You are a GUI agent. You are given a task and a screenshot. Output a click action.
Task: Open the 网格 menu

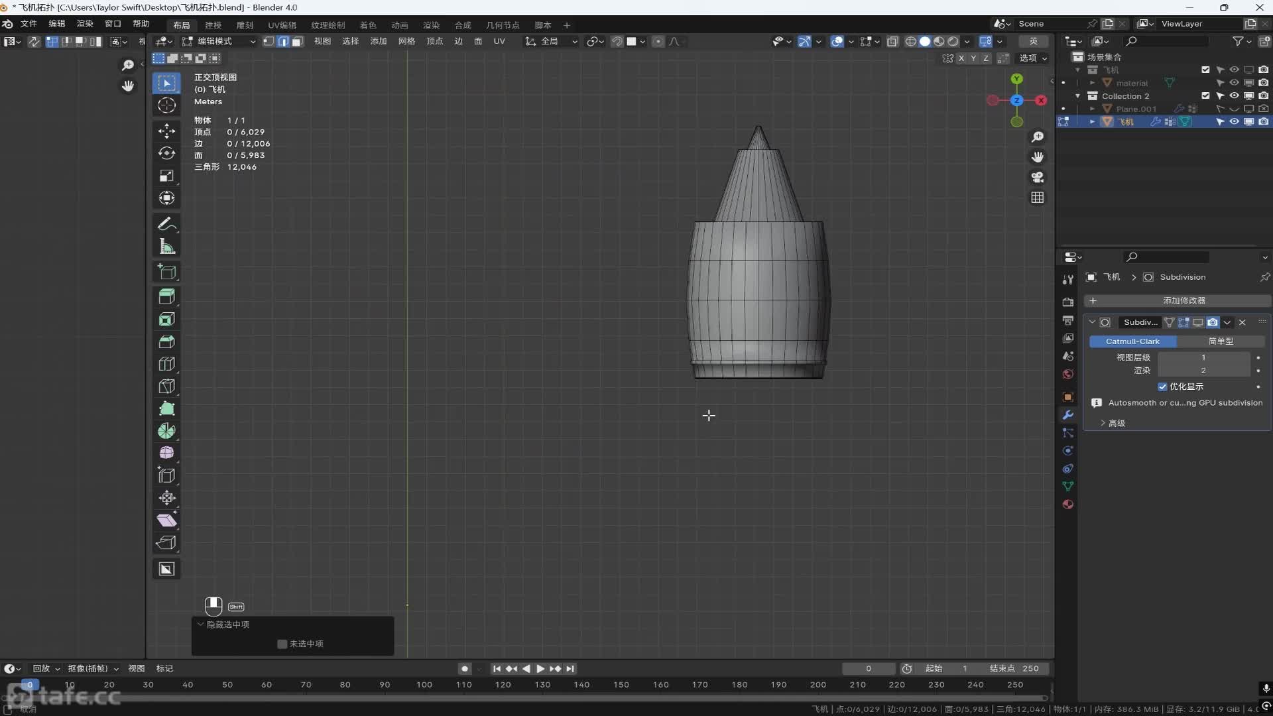(x=406, y=41)
